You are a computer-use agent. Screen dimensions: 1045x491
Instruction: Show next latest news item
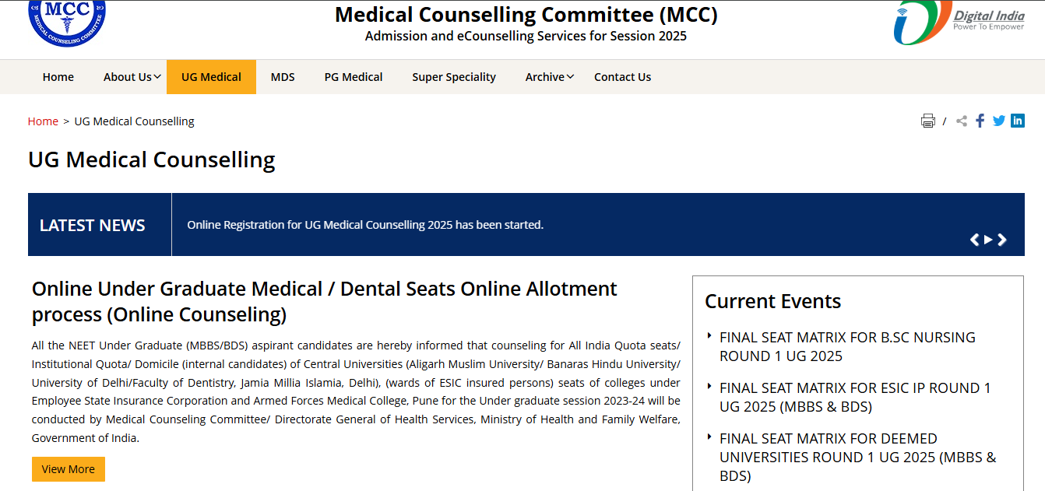[1002, 240]
